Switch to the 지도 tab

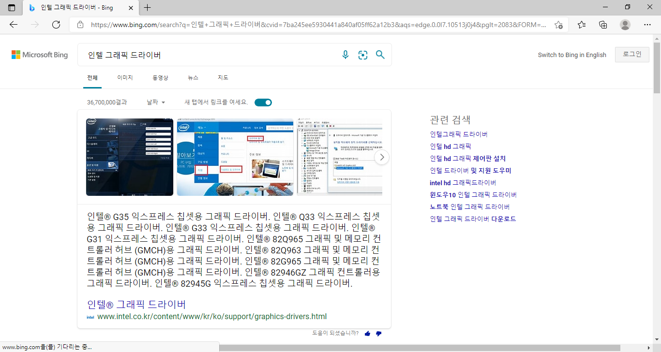223,78
